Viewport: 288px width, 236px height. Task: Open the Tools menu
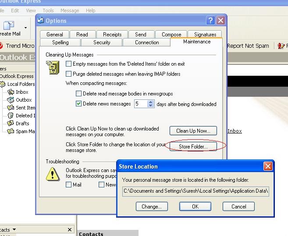click(48, 11)
